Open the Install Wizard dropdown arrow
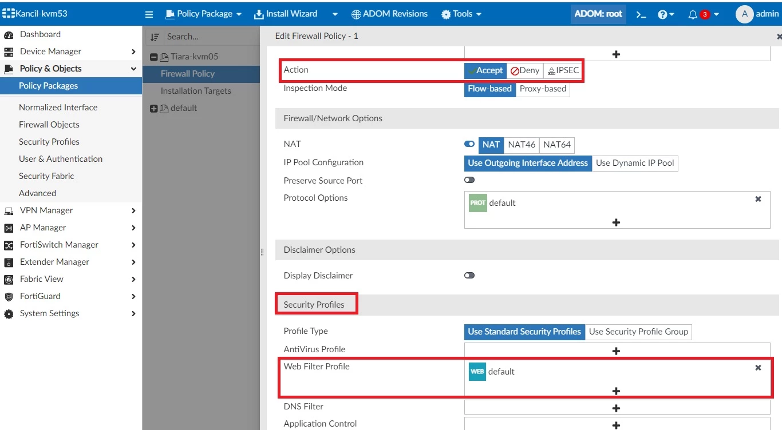 coord(335,14)
